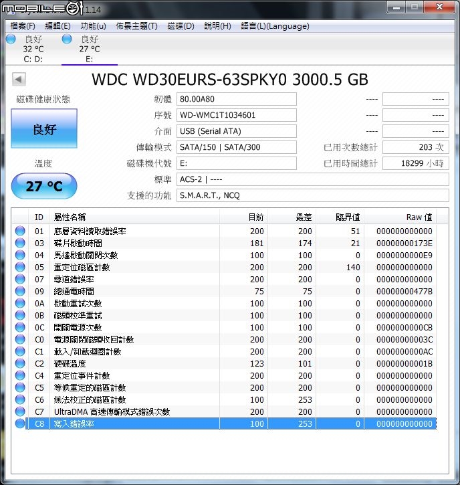Click the drive letter field E:
460x485 pixels.
click(237, 163)
